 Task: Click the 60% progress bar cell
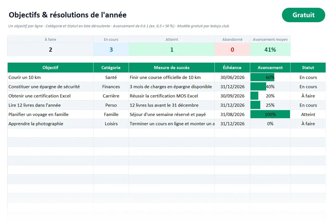(270, 77)
